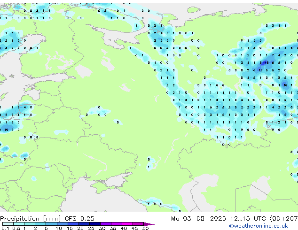Image resolution: width=298 pixels, height=230 pixels.
Task: Click the '12..15 UTC' time text
Action: 248,219
